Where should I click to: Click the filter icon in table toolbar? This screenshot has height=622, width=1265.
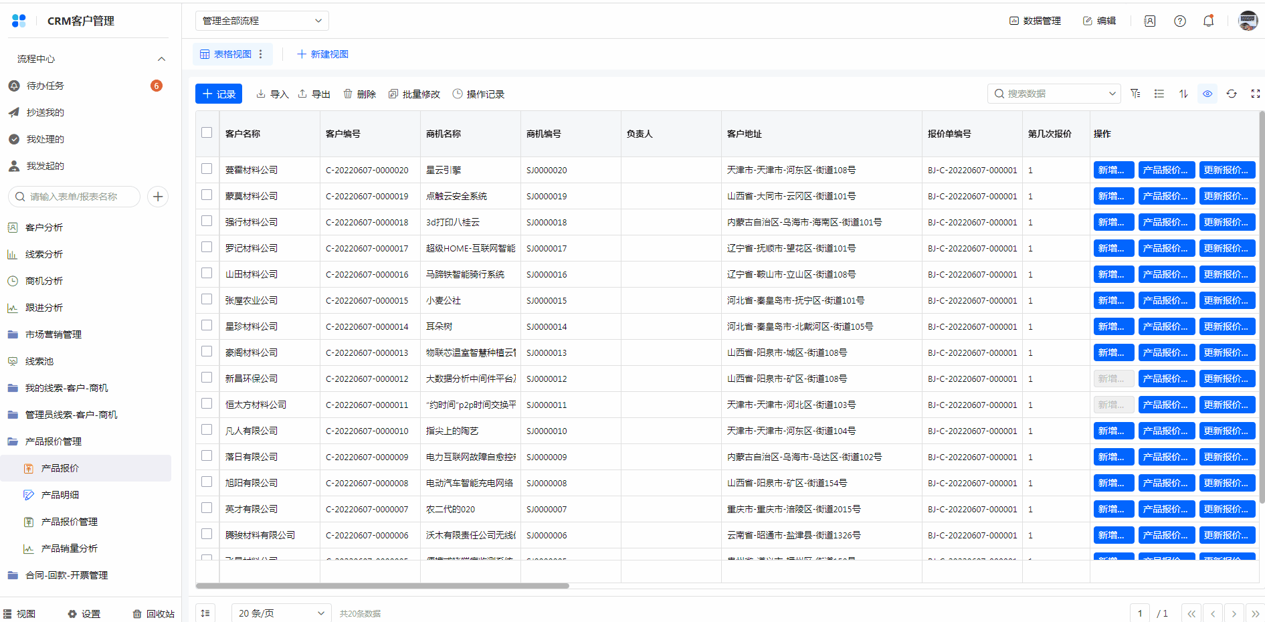pyautogui.click(x=1135, y=94)
